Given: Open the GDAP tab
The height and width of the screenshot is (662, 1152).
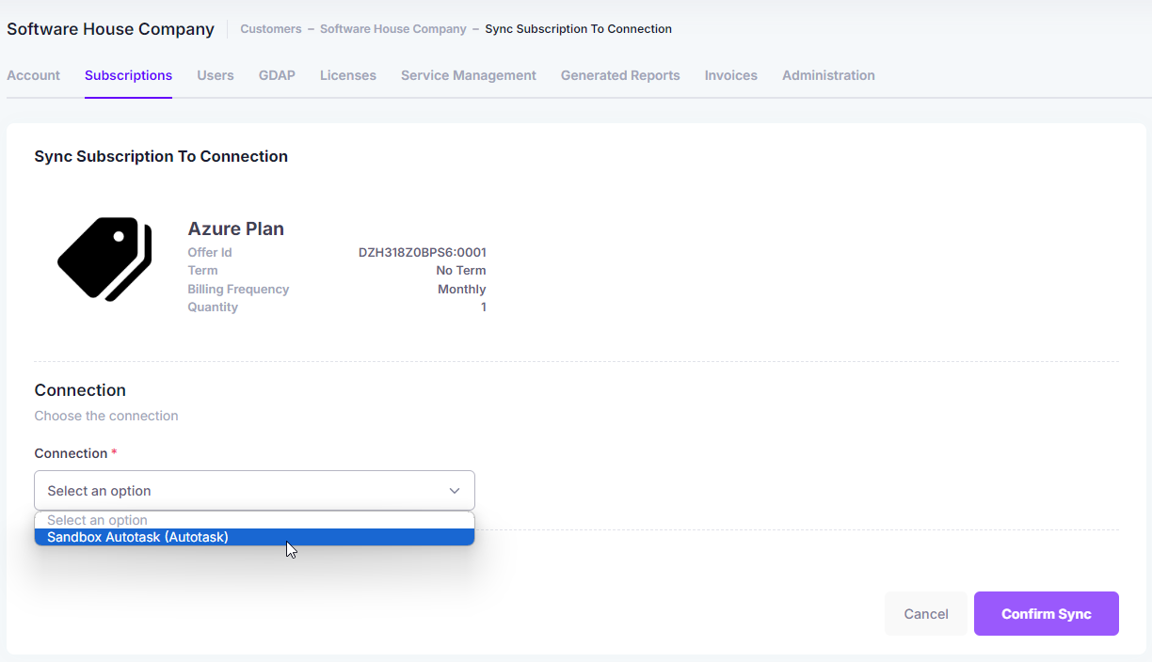Looking at the screenshot, I should (277, 75).
